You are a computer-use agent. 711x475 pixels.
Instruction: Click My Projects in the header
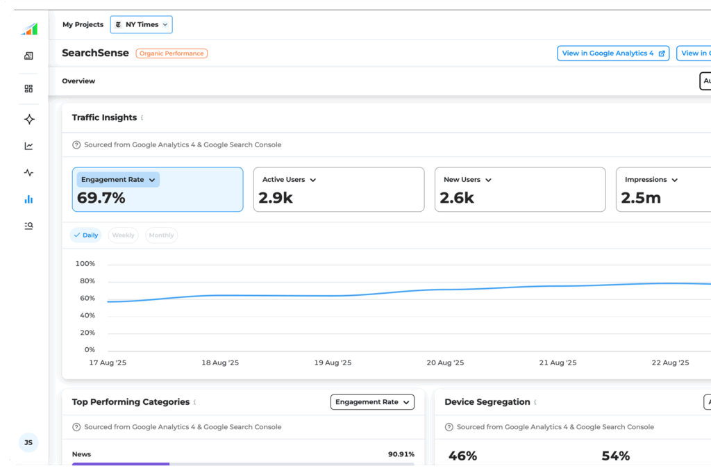coord(83,25)
